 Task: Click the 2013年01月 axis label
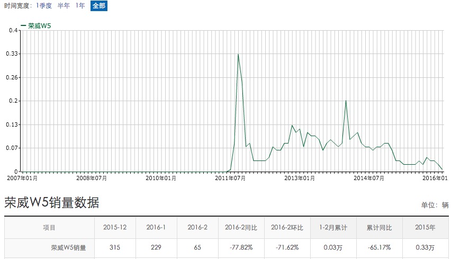[300, 178]
